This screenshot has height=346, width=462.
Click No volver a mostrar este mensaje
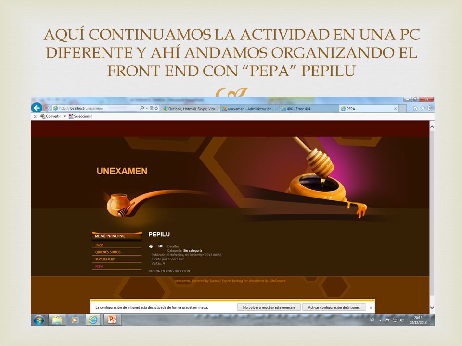pos(269,307)
